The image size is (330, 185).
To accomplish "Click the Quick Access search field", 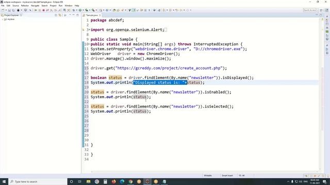I will pyautogui.click(x=309, y=10).
